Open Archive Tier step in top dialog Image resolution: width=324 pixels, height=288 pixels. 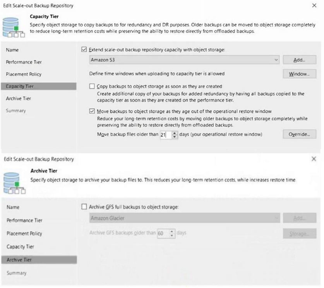click(x=19, y=99)
